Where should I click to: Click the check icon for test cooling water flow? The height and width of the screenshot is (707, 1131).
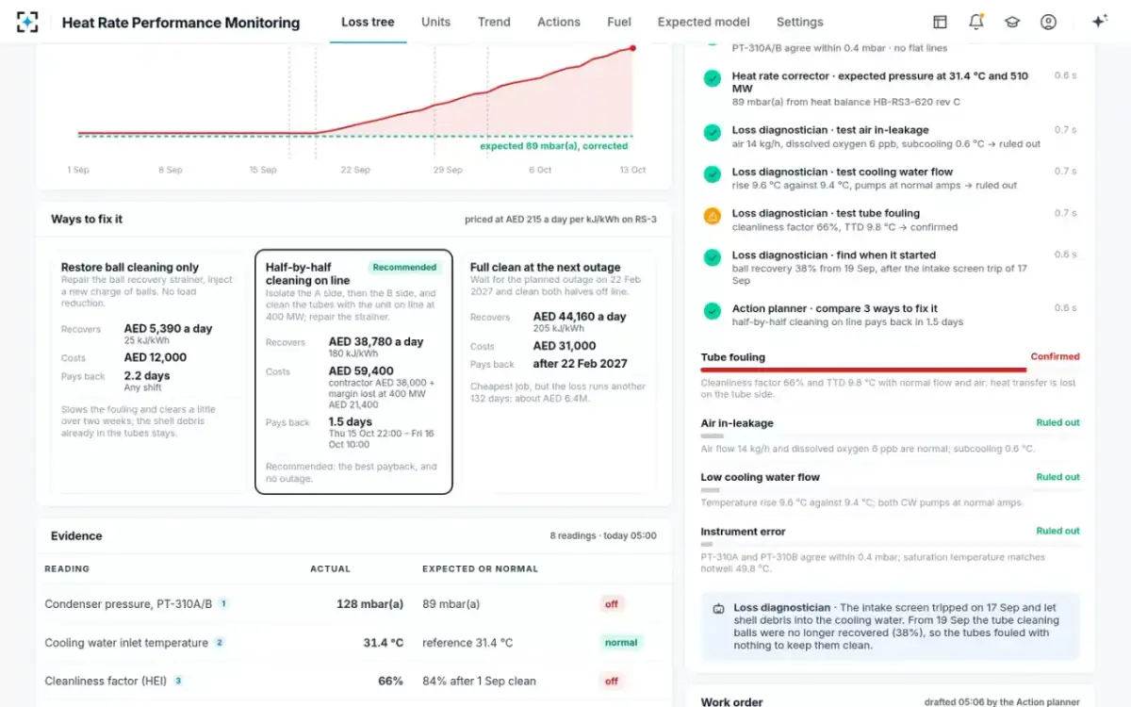pyautogui.click(x=713, y=174)
